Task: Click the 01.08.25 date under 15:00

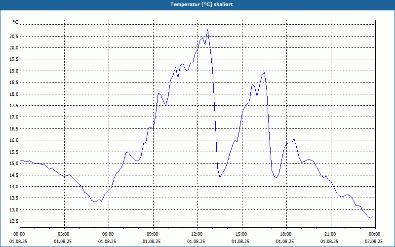Action: pos(240,242)
